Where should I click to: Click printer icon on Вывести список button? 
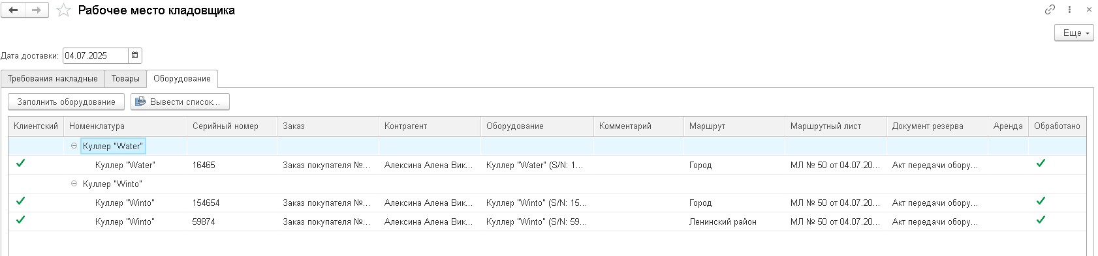pos(140,102)
